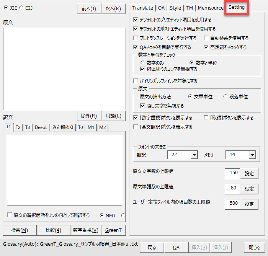This screenshot has width=268, height=256.
Task: Open the Memsource tab
Action: click(211, 8)
